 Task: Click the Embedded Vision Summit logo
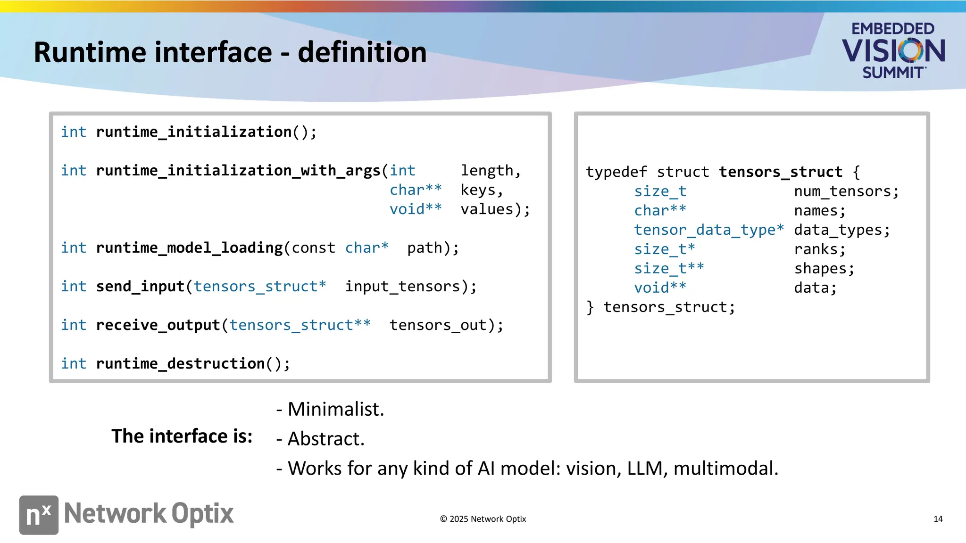(893, 50)
